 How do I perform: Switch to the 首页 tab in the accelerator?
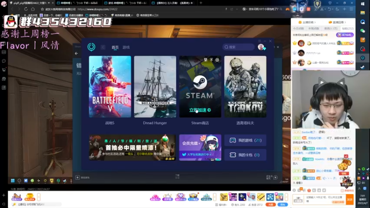click(115, 47)
